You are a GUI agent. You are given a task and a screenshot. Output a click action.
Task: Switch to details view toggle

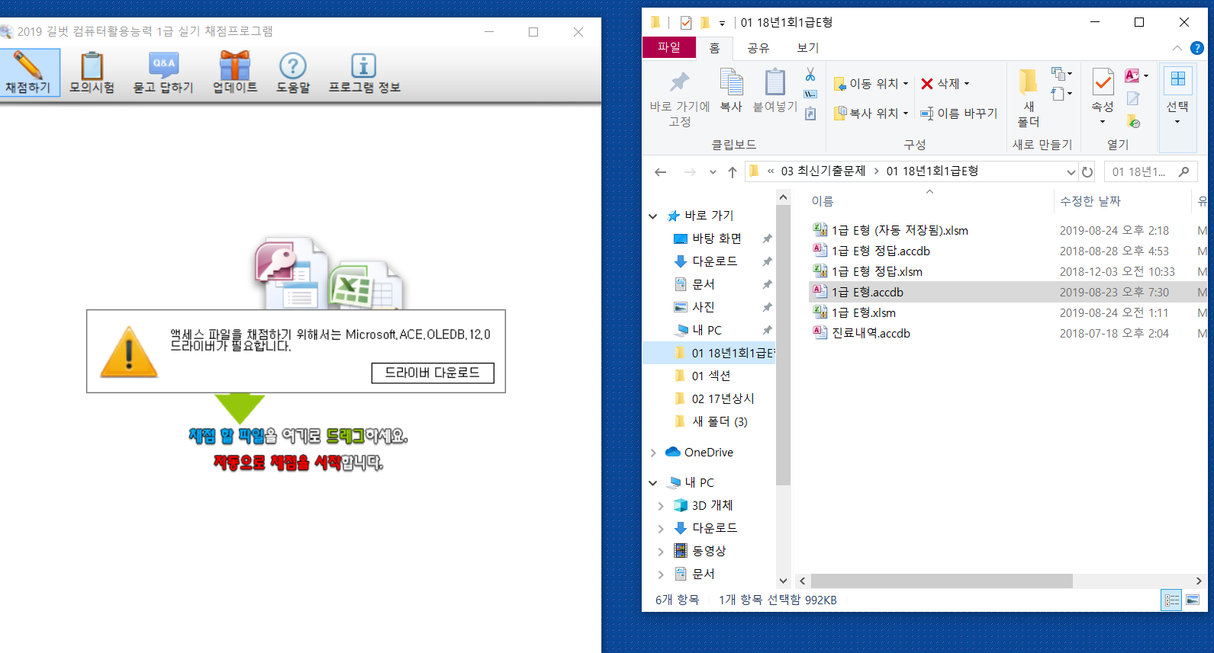1172,600
